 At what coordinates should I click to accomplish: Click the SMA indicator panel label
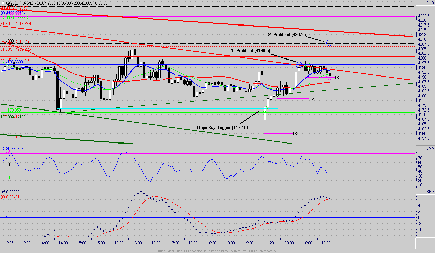(430, 148)
